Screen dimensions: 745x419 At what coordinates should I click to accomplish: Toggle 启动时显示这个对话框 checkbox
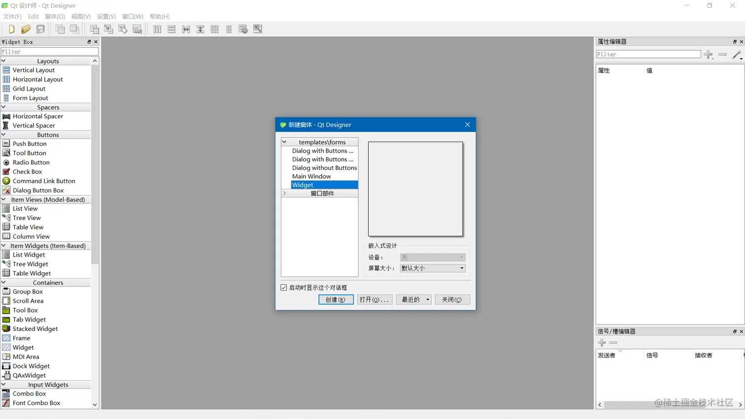pyautogui.click(x=284, y=288)
